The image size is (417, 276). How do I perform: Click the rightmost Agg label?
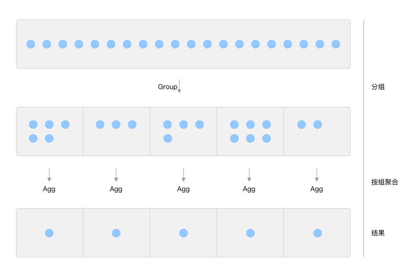pos(317,189)
